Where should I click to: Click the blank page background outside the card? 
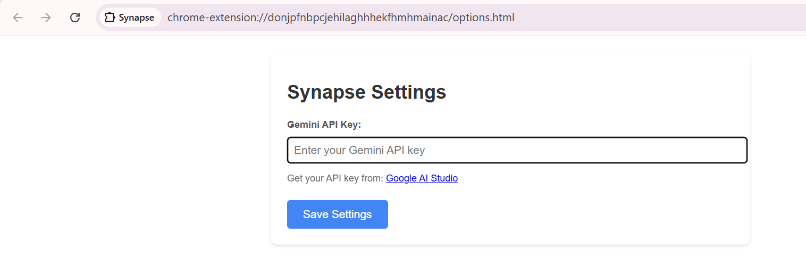click(x=133, y=159)
